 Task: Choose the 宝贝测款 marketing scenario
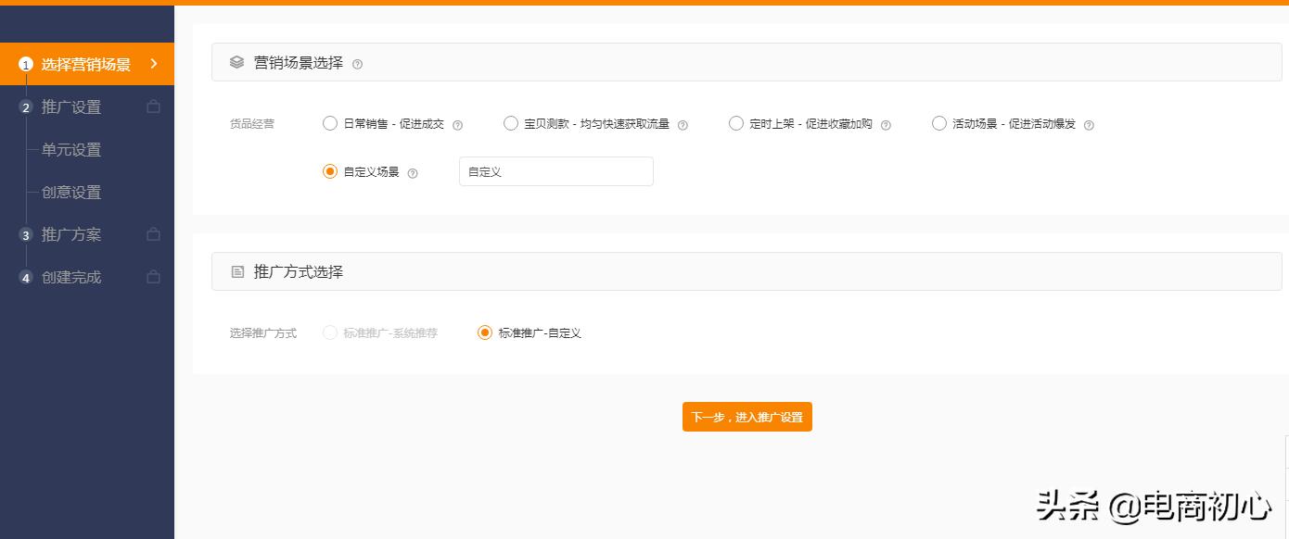[x=511, y=123]
